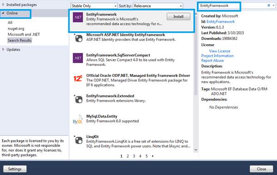Select the LinqKit package title
The height and width of the screenshot is (175, 277).
coord(92,137)
